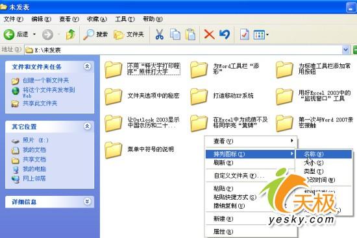Open 共享文档 link in sidebar
357x238 pixels.
(x=34, y=160)
